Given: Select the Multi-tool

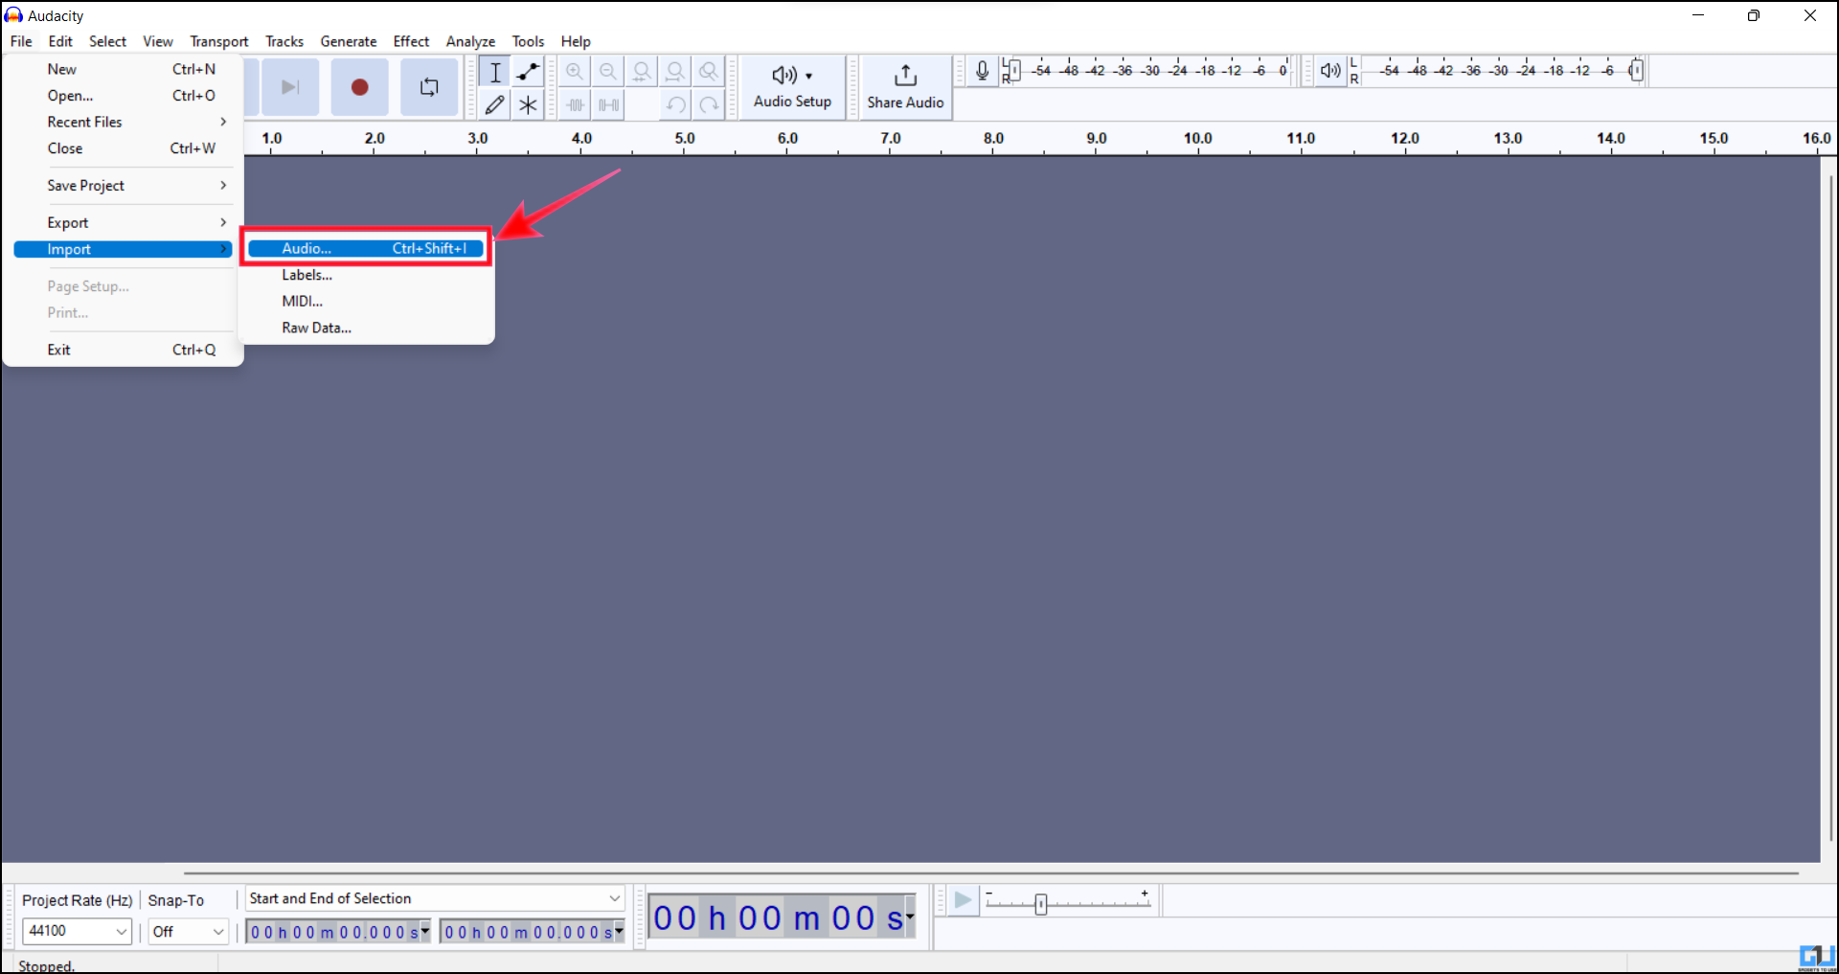Looking at the screenshot, I should pos(528,105).
